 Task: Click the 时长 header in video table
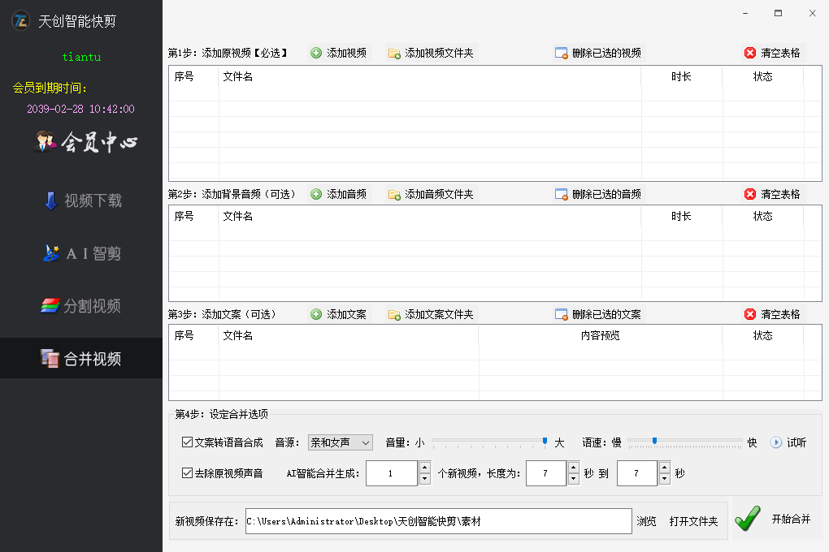[681, 76]
